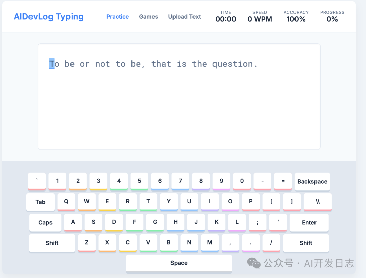Click the U key
The height and width of the screenshot is (278, 366).
click(189, 202)
